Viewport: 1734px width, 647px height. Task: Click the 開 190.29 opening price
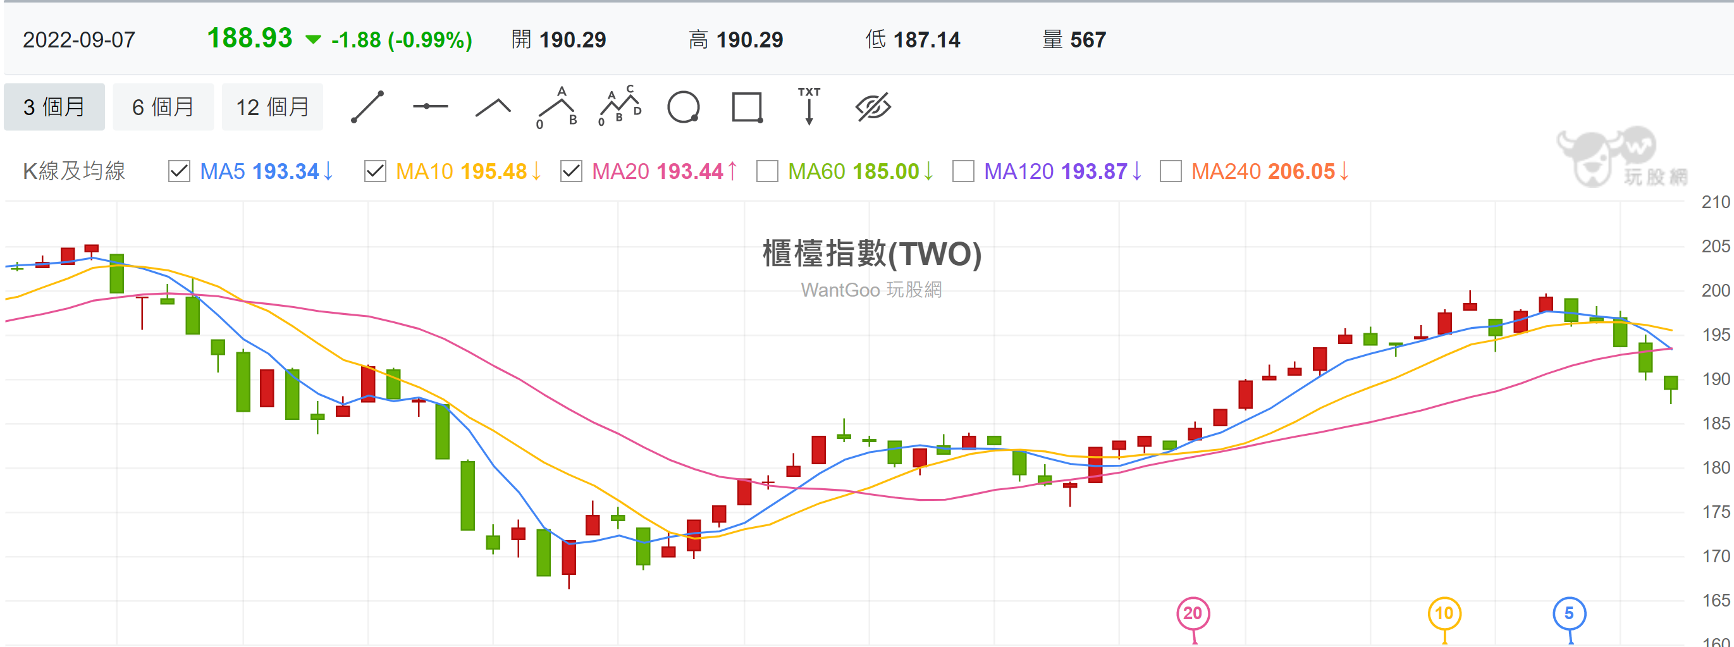558,40
